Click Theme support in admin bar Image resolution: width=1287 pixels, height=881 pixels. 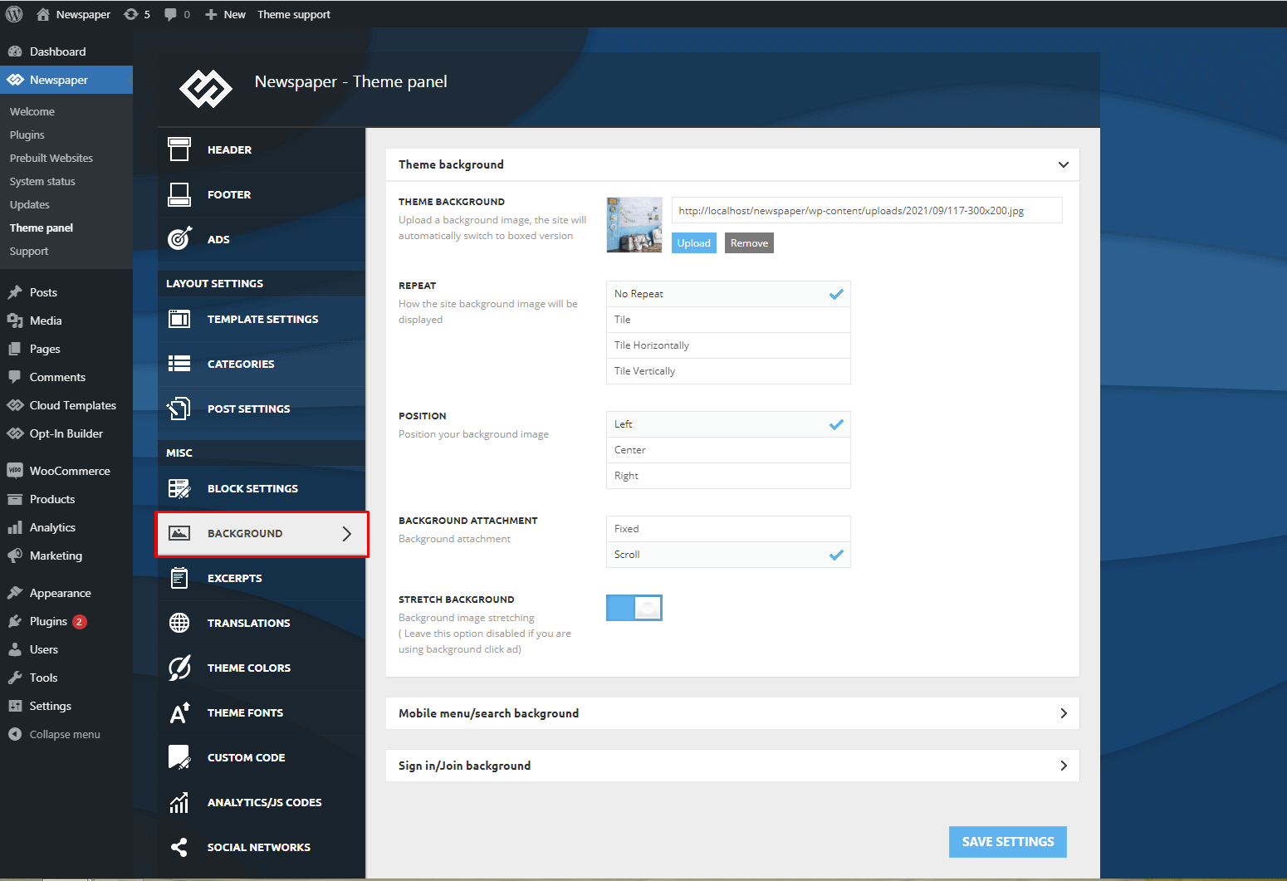pos(294,14)
